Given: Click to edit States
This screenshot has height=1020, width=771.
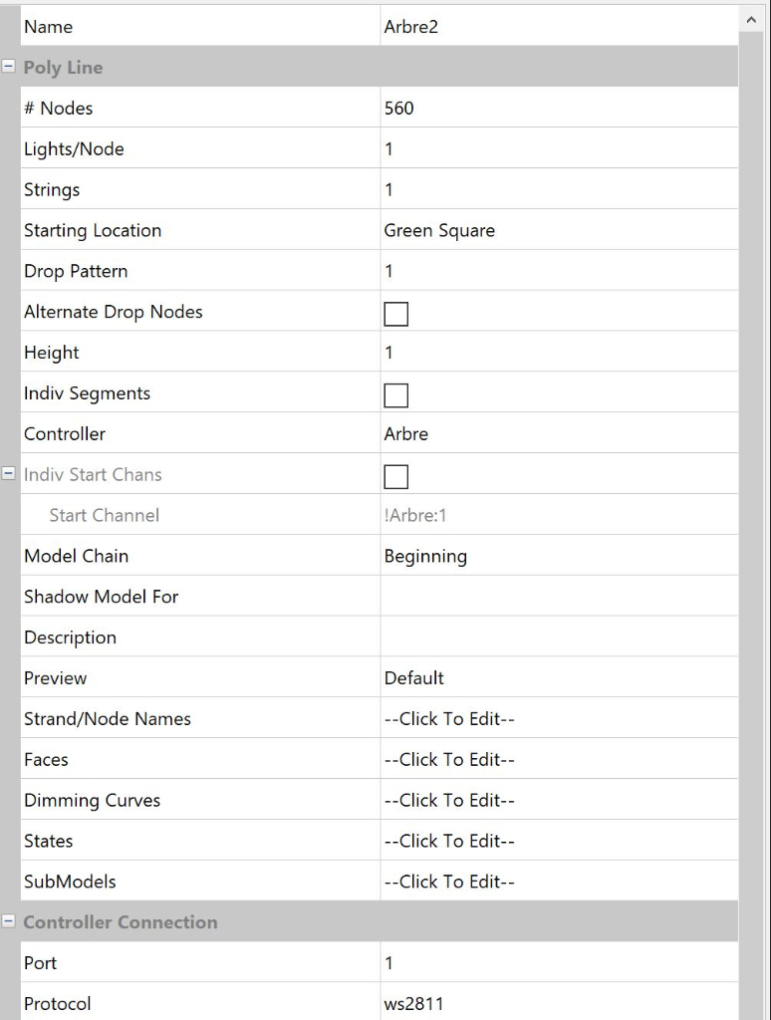Looking at the screenshot, I should pos(558,841).
